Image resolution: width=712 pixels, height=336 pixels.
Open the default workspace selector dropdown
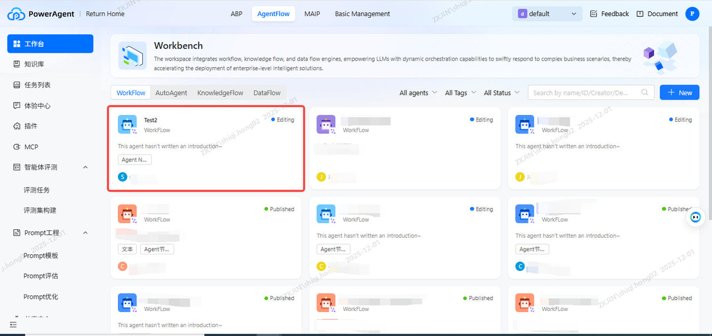click(x=547, y=14)
